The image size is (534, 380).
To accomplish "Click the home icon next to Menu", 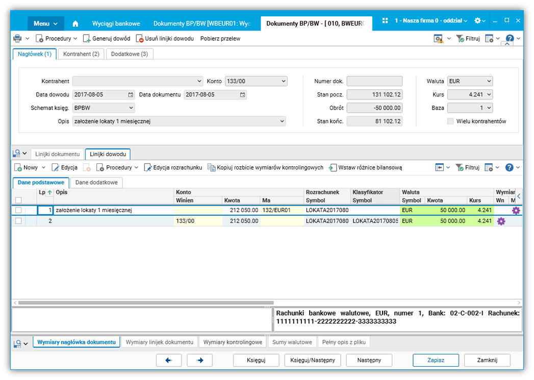I will click(x=75, y=23).
